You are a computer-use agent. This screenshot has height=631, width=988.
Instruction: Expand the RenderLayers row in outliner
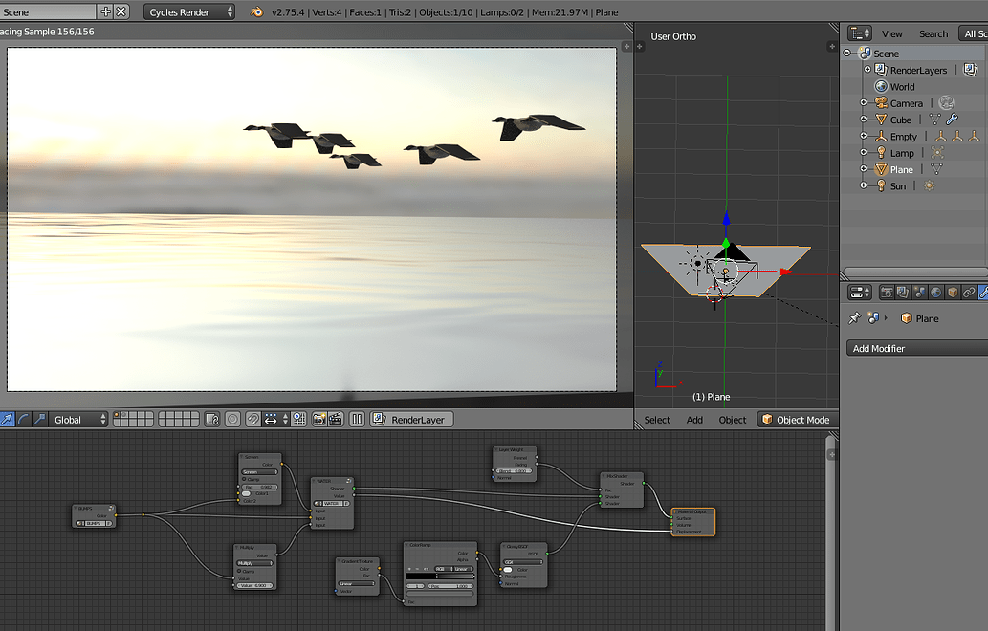[867, 69]
